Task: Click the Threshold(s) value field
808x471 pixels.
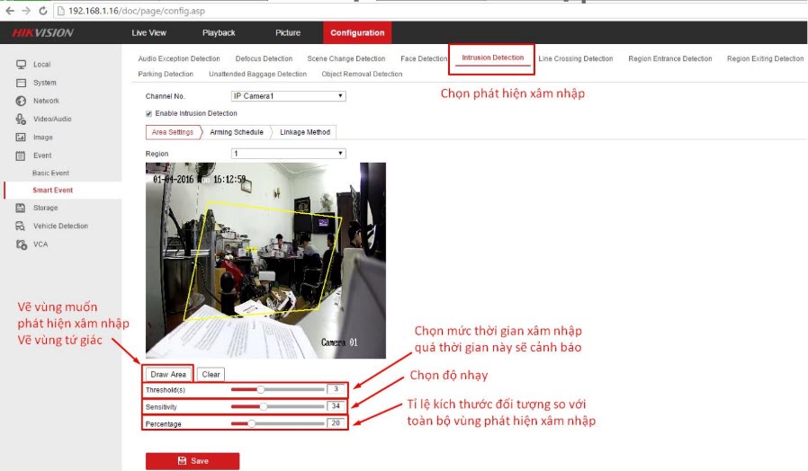Action: pos(336,389)
